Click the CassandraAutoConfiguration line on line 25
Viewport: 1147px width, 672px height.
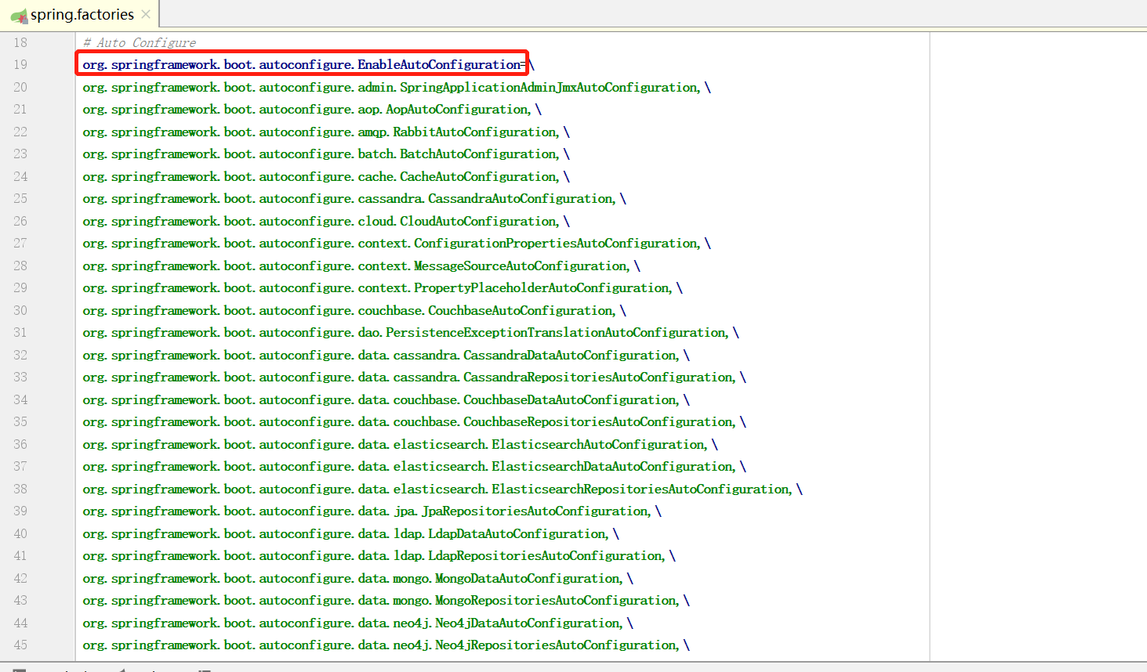(354, 198)
